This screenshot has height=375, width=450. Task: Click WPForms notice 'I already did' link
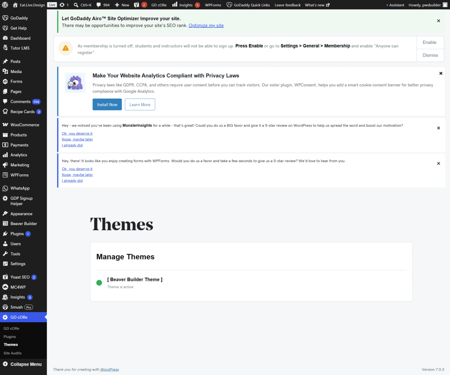[72, 181]
